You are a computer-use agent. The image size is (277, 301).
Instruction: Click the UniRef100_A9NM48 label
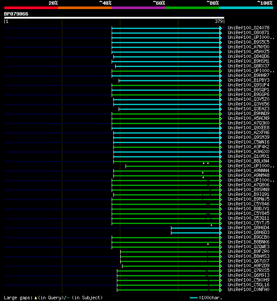coord(248,176)
